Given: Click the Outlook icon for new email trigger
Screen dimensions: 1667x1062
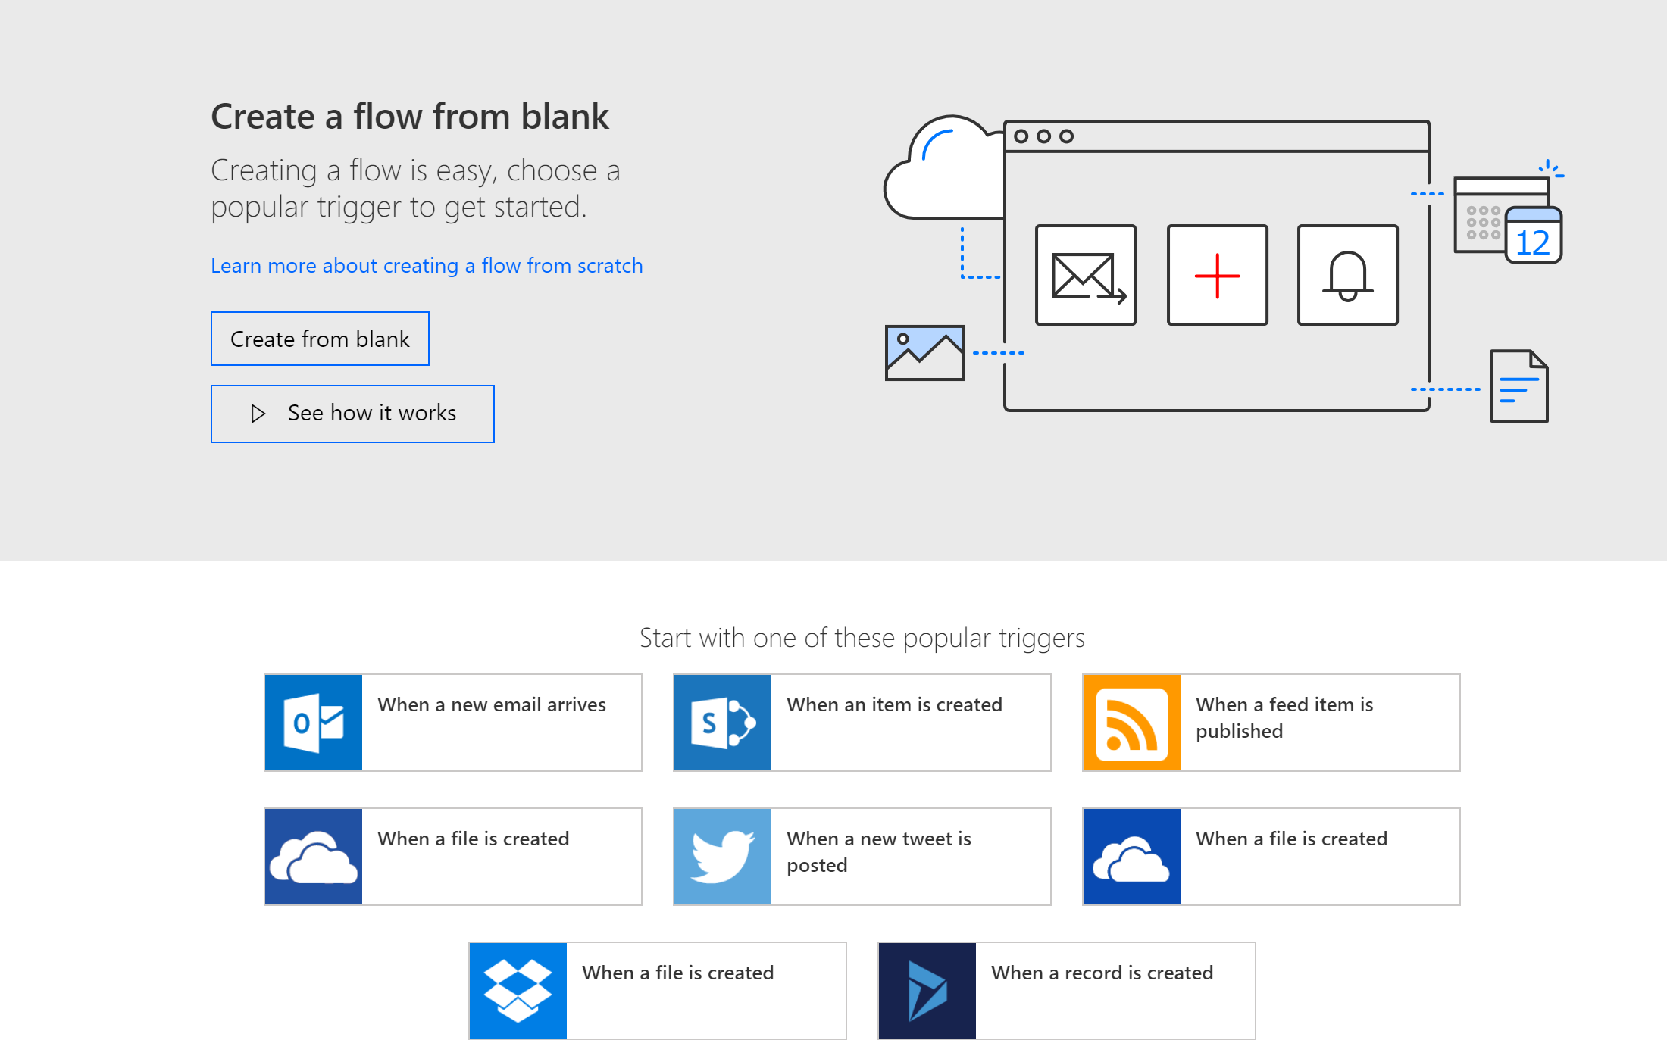Looking at the screenshot, I should 314,723.
